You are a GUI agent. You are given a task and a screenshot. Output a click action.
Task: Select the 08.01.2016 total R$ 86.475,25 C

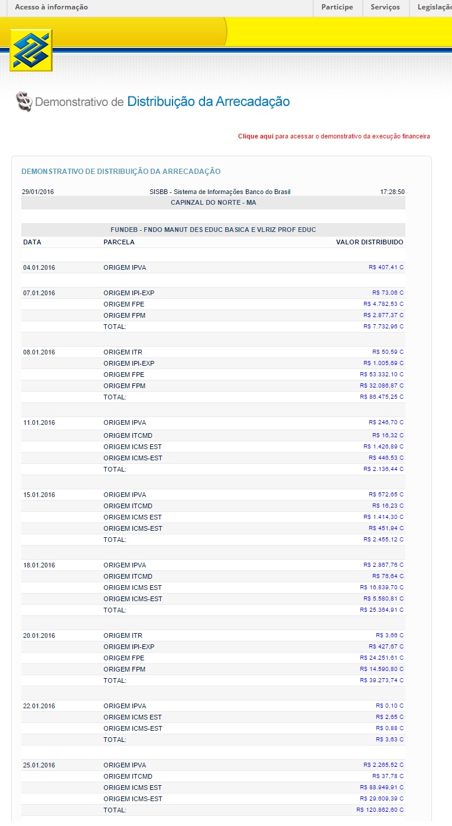tap(382, 397)
